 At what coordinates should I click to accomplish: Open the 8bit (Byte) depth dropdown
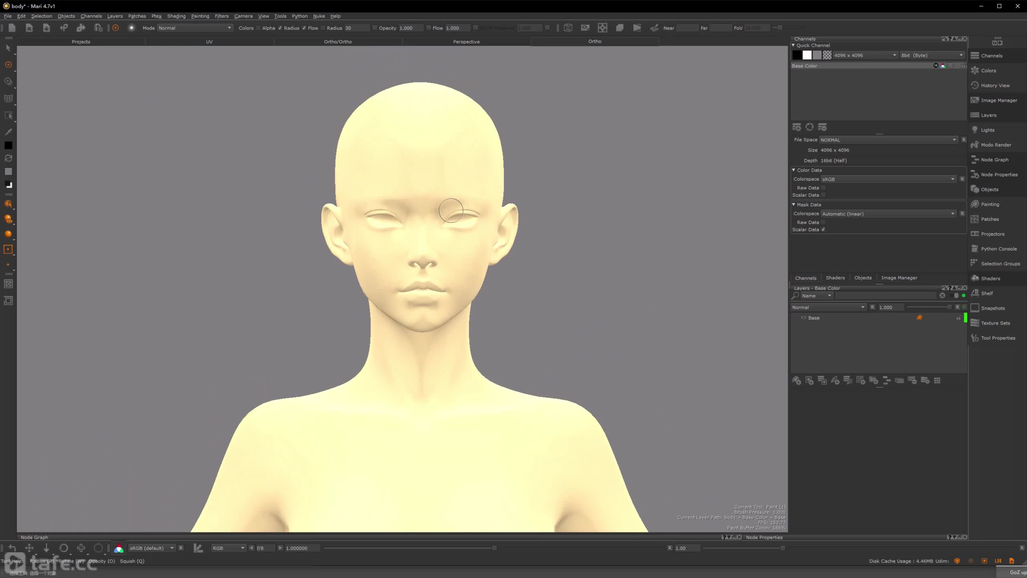tap(932, 55)
